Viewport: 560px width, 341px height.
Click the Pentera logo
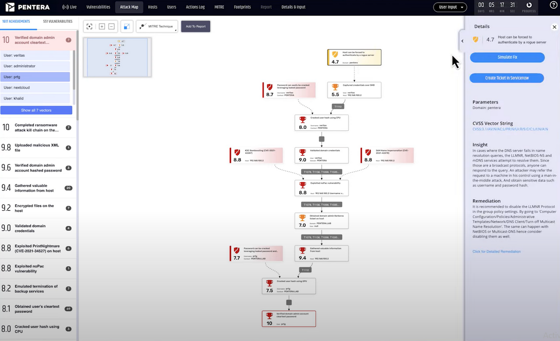(27, 7)
